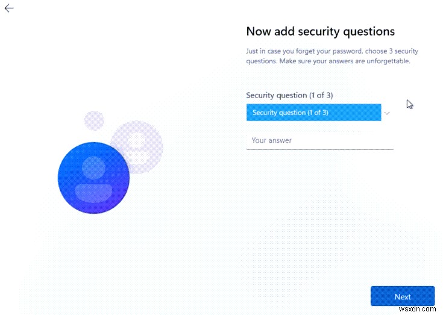Click the head shape of the blue avatar
The image size is (443, 315).
[93, 168]
